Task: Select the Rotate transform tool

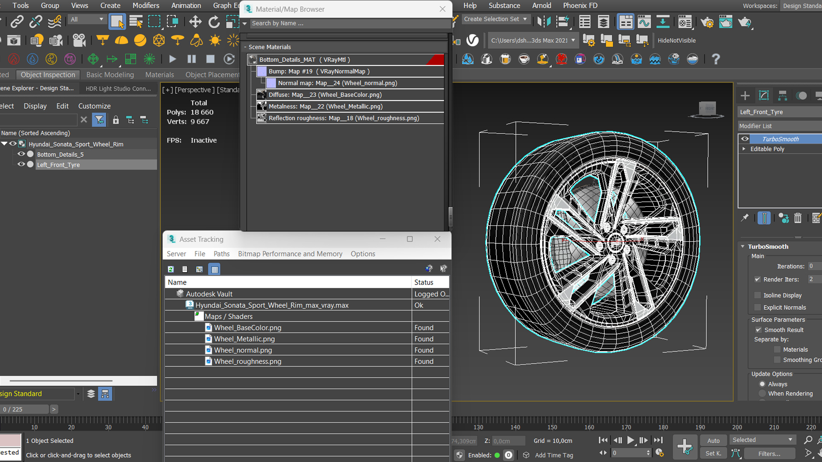Action: click(x=214, y=21)
